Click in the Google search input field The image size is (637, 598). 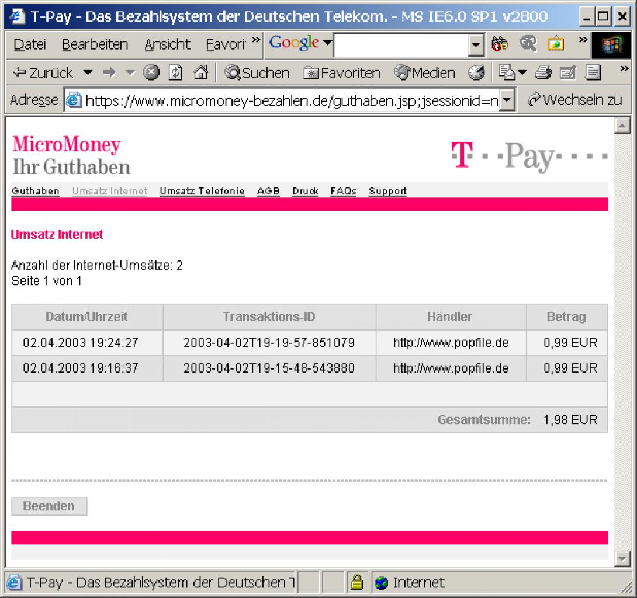pyautogui.click(x=401, y=44)
